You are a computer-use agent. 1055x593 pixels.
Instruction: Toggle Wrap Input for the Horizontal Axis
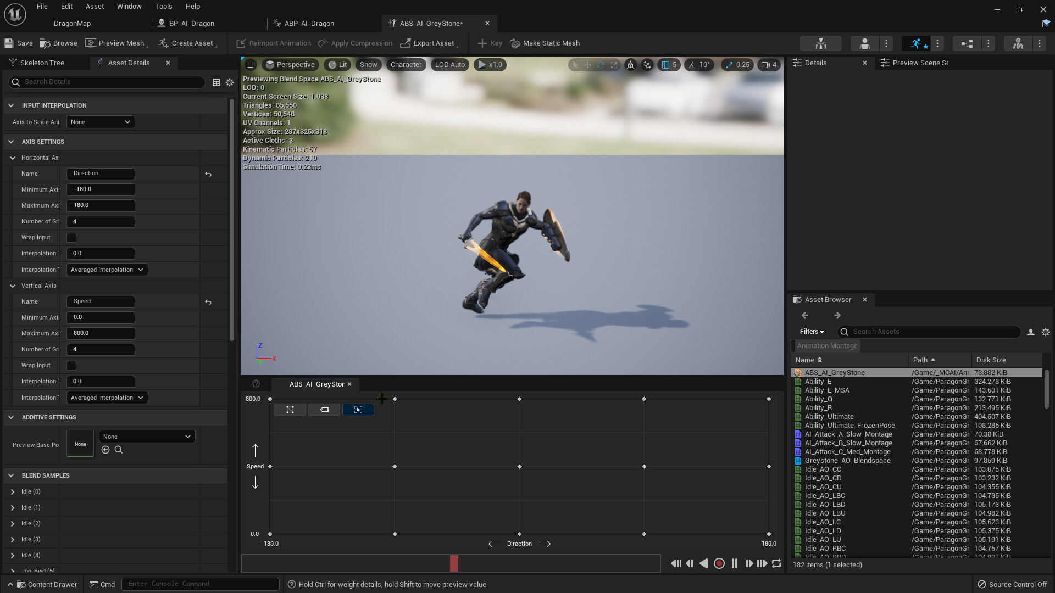71,238
